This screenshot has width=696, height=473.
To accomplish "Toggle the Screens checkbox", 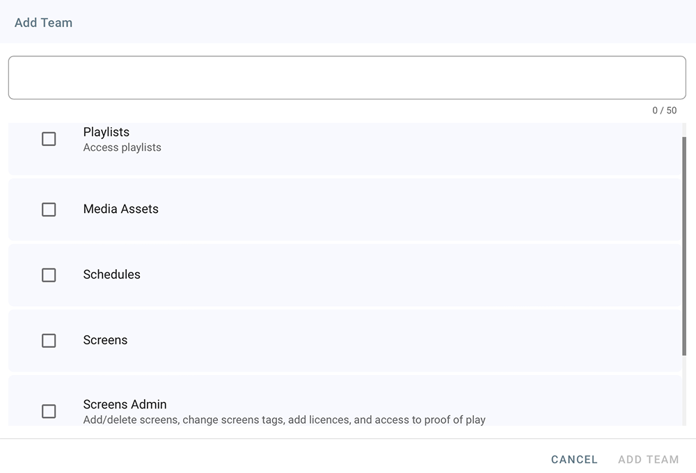I will click(49, 341).
